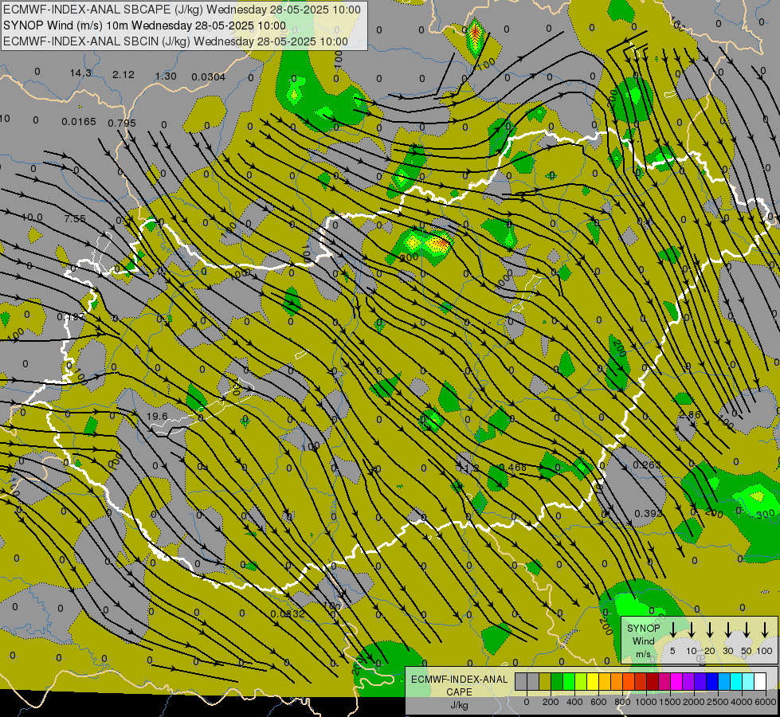Viewport: 780px width, 717px height.
Task: Click the '2.86' value on the map
Action: [689, 415]
